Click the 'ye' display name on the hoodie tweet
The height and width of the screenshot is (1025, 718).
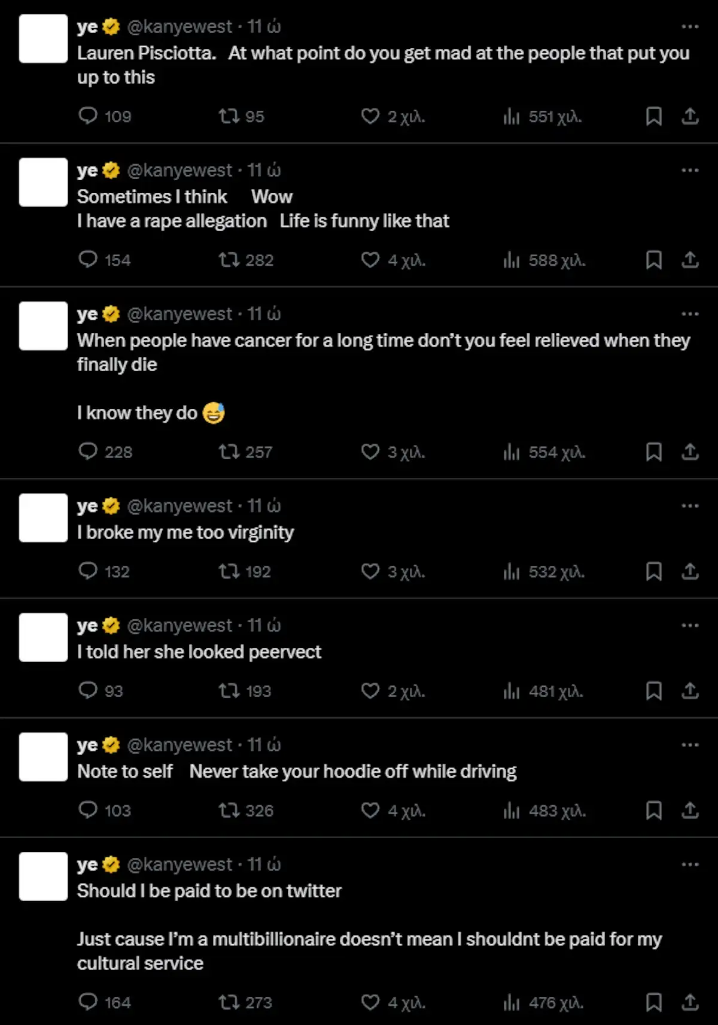tap(87, 745)
